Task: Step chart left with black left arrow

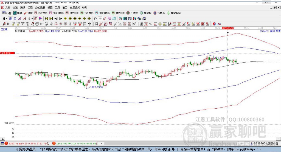Action: [x=56, y=19]
